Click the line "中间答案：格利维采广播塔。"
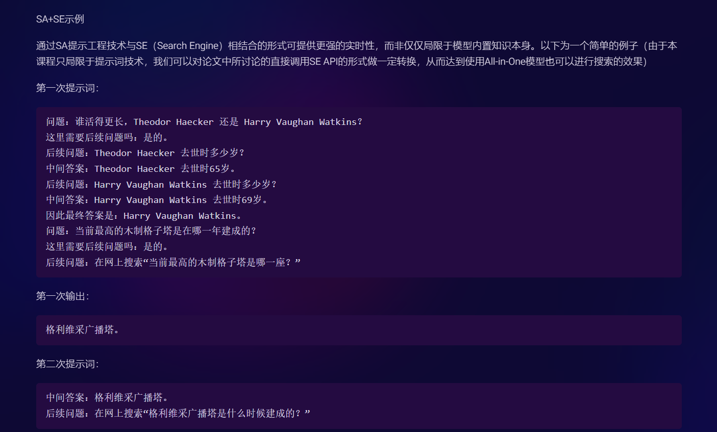 click(x=108, y=398)
